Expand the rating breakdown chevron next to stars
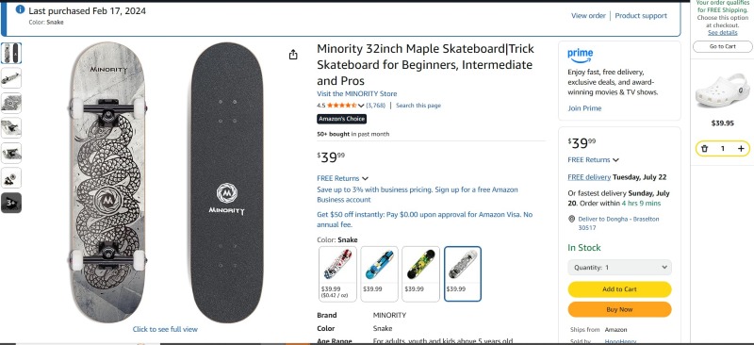The image size is (754, 345). point(361,106)
